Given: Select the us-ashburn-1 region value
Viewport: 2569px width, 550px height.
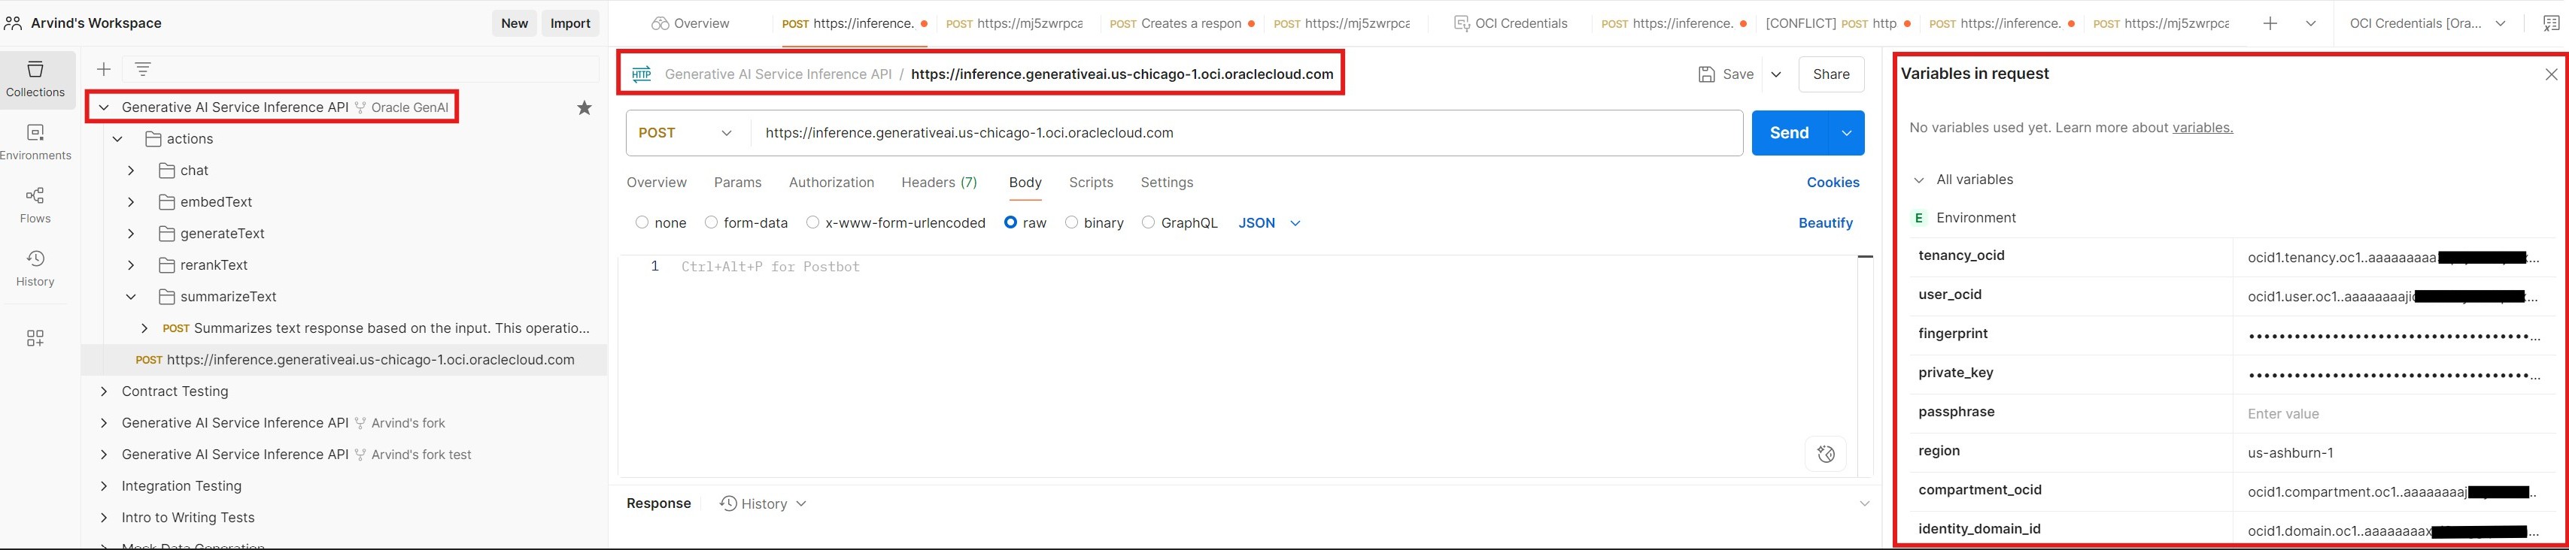Looking at the screenshot, I should [2290, 452].
